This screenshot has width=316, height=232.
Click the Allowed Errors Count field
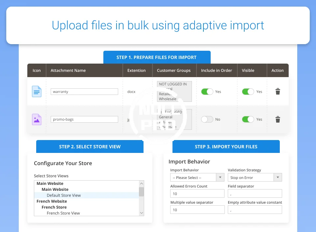pos(197,194)
